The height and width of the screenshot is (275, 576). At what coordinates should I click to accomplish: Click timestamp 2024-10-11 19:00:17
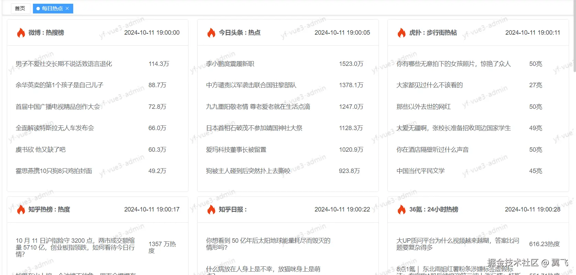[152, 209]
